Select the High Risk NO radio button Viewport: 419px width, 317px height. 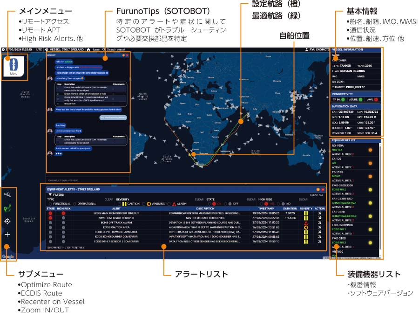click(x=279, y=204)
